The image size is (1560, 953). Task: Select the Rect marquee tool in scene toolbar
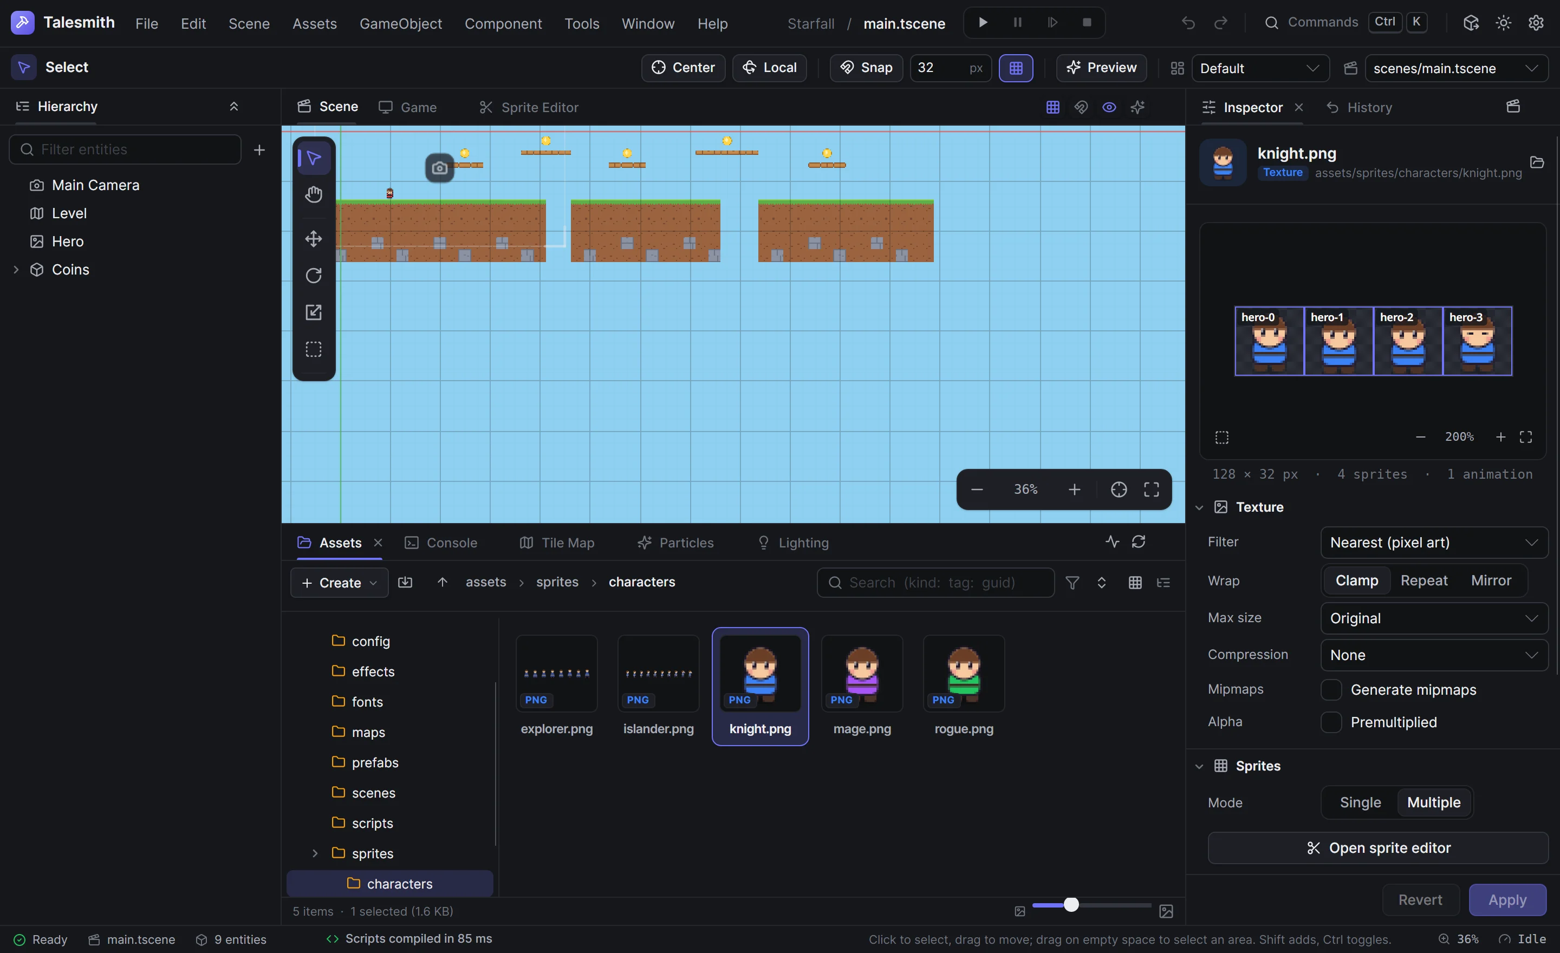pos(314,349)
